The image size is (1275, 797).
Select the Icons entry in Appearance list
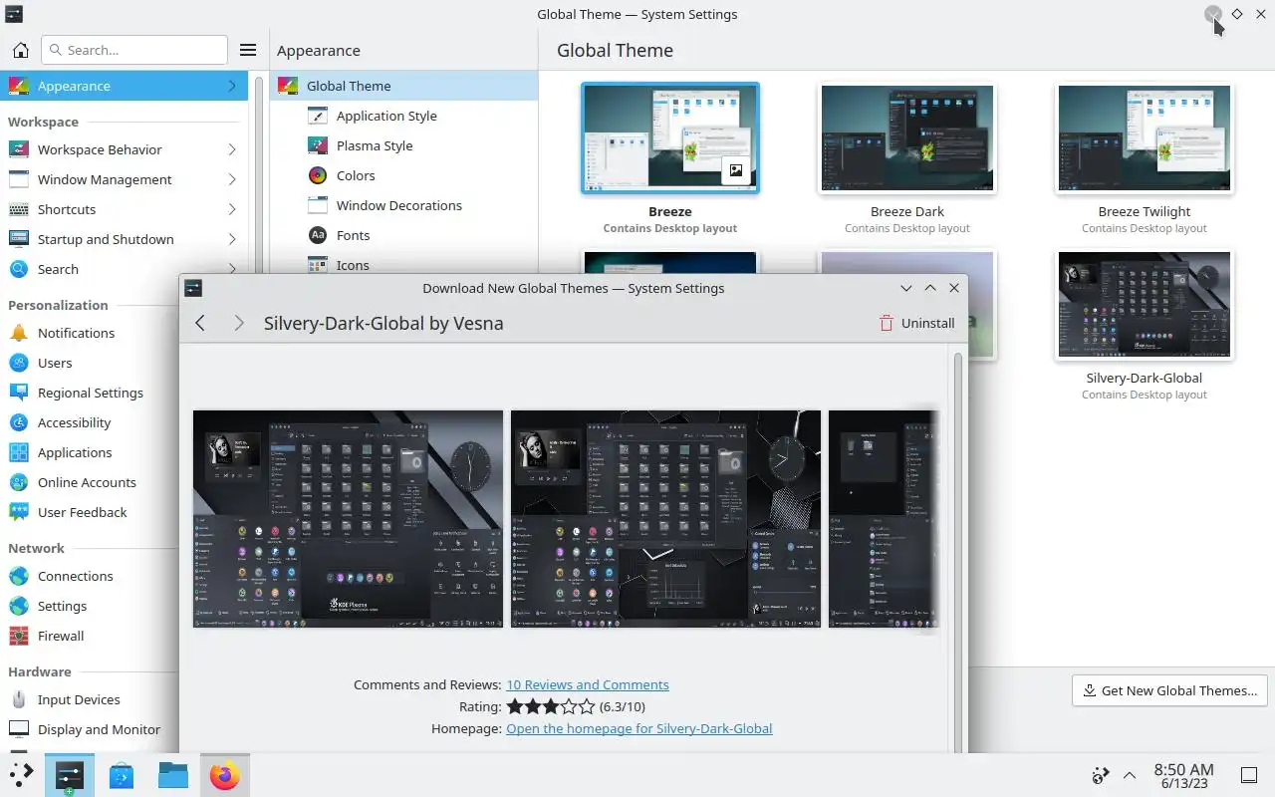coord(403,265)
